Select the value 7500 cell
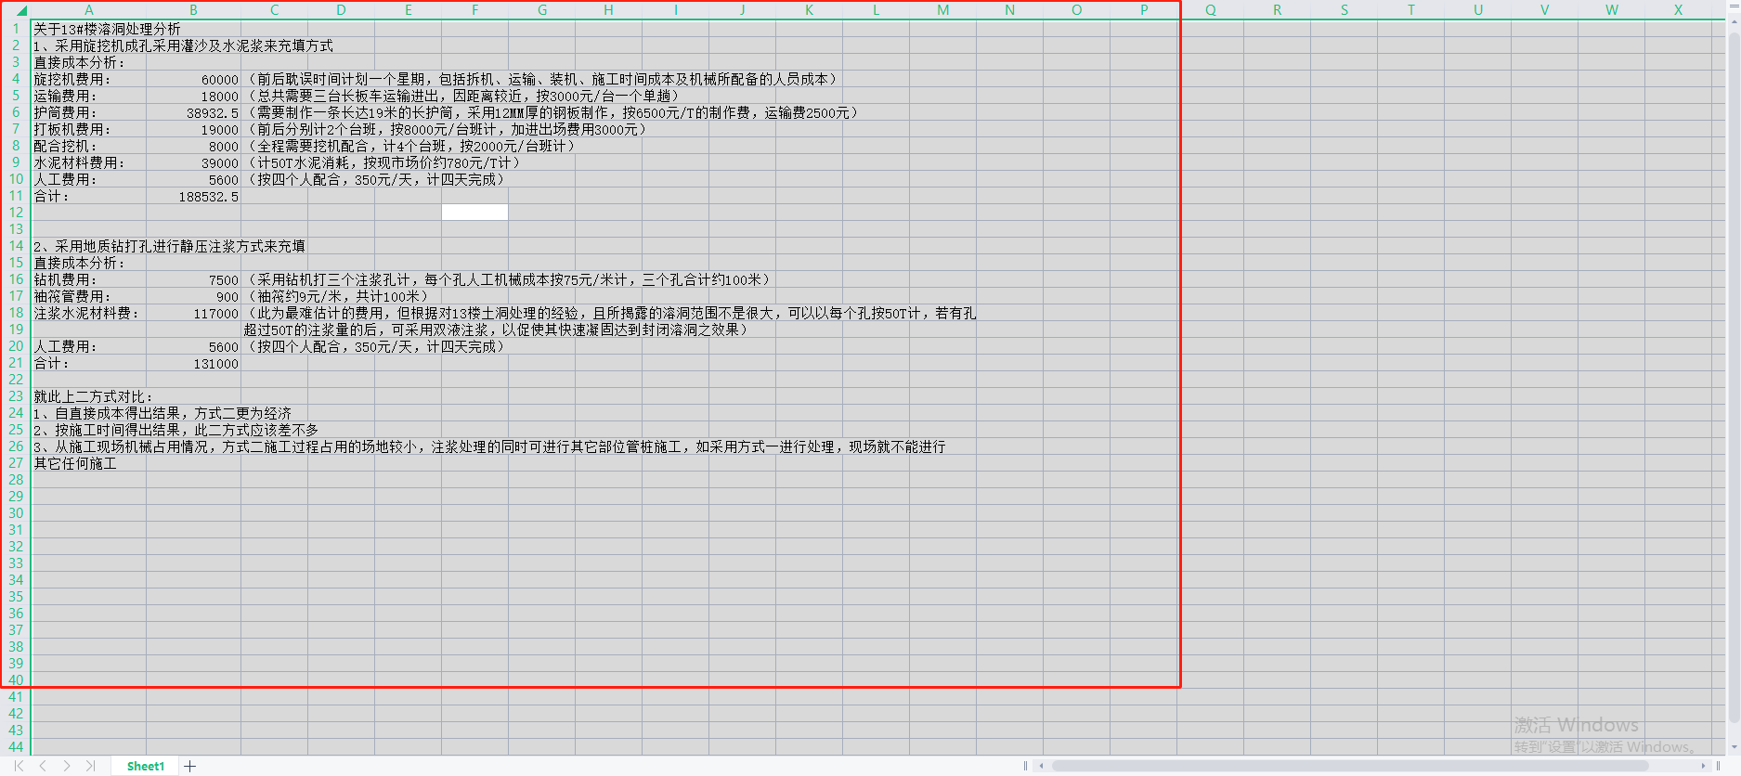Viewport: 1741px width, 776px height. [x=193, y=279]
